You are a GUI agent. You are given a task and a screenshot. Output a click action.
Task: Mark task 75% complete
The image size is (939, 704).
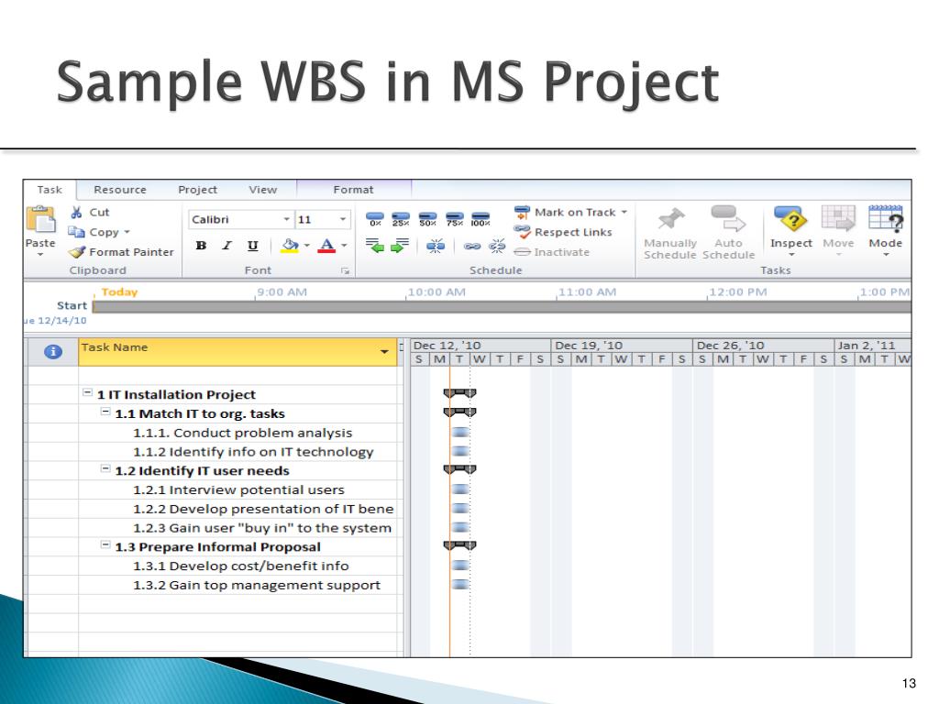[x=455, y=218]
